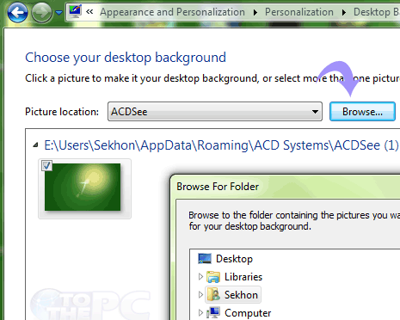This screenshot has height=320, width=400.
Task: Open arrow after Personalization breadcrumb
Action: [x=344, y=12]
